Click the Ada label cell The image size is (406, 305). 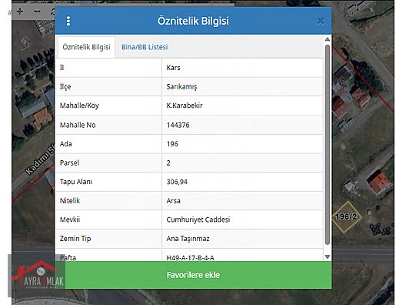tap(108, 144)
